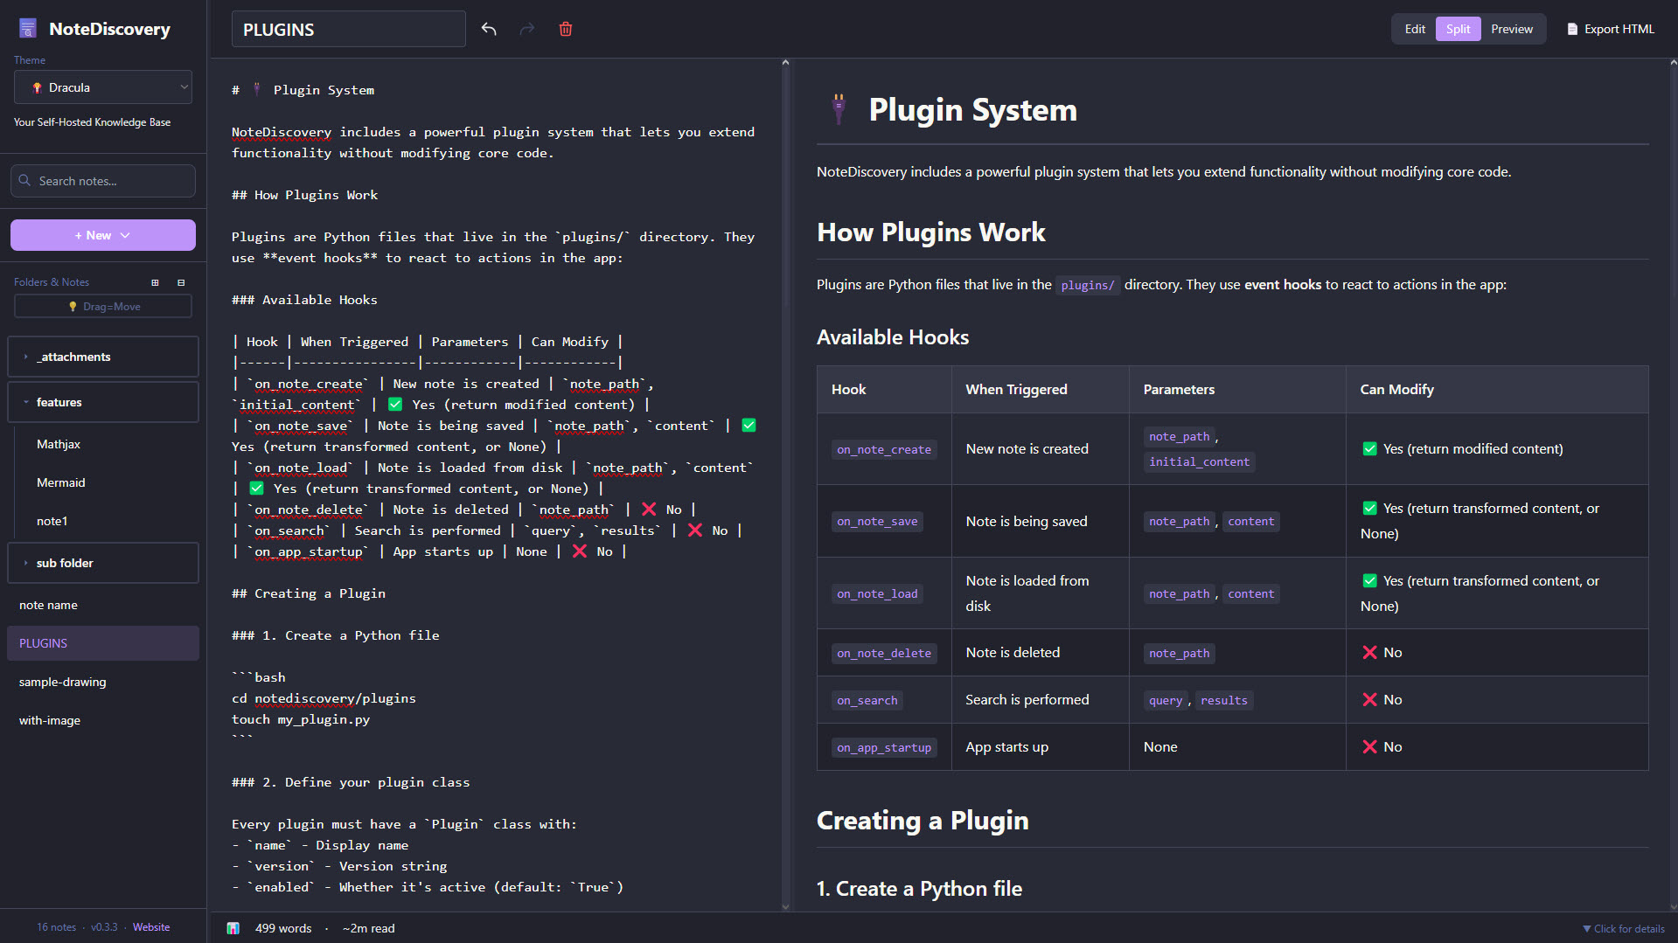Click the results parameter tag
This screenshot has height=943, width=1678.
pyautogui.click(x=1223, y=700)
